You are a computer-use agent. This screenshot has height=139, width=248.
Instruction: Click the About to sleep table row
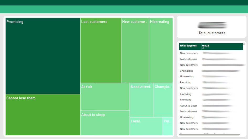coord(188,106)
